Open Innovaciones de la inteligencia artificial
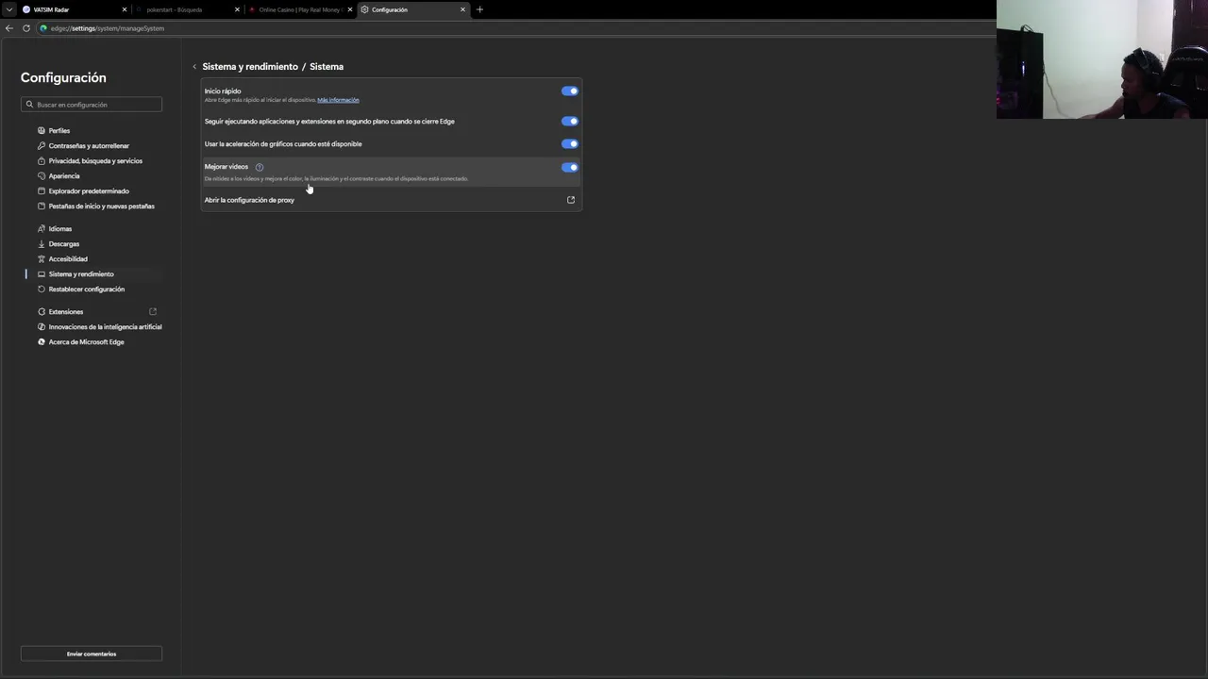Screen dimensions: 1208x679 (92, 327)
